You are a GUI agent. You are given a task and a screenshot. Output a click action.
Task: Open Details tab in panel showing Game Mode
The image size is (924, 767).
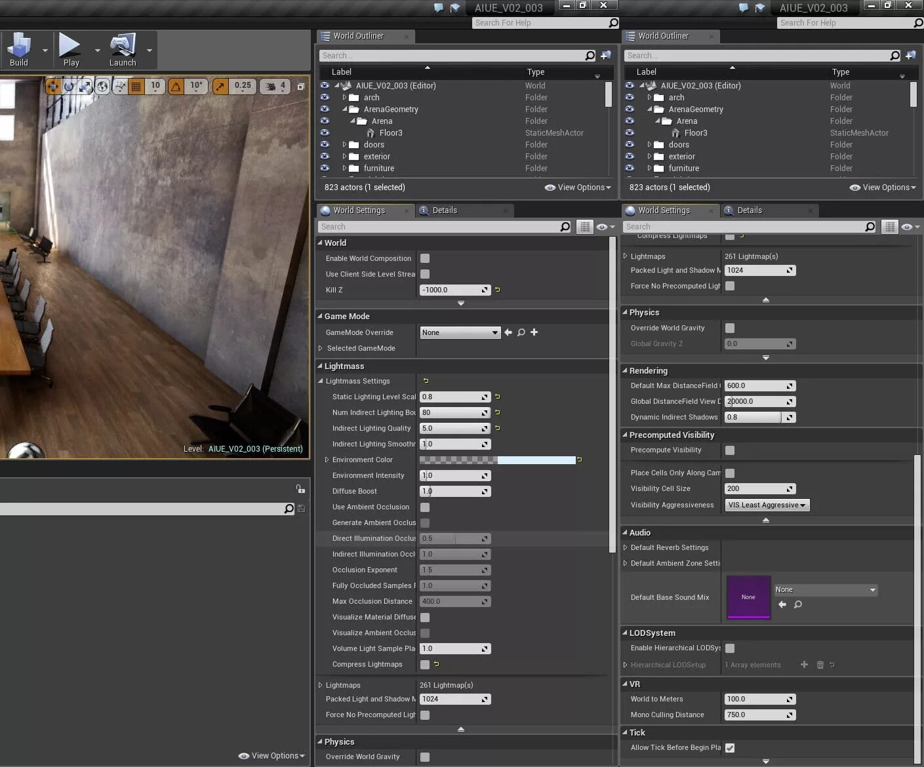pos(445,210)
